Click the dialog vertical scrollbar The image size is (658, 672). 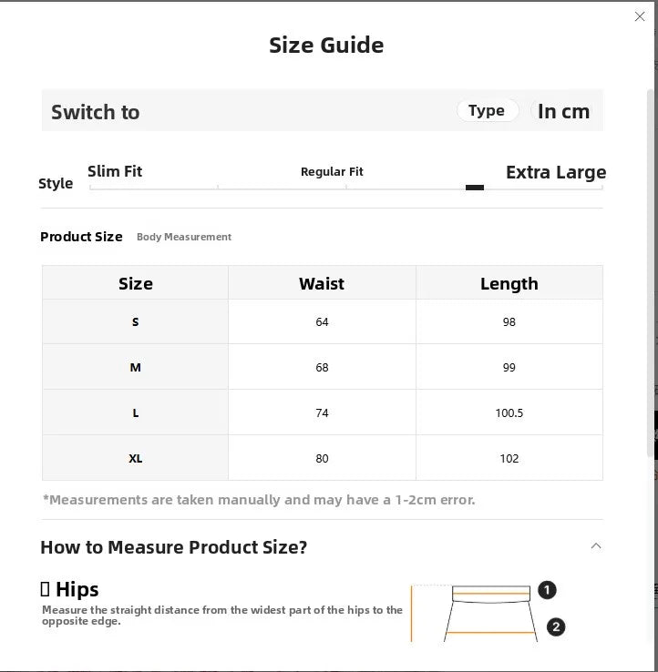[651, 274]
